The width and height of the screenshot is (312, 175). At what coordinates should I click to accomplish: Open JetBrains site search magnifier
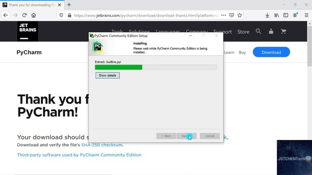258,31
